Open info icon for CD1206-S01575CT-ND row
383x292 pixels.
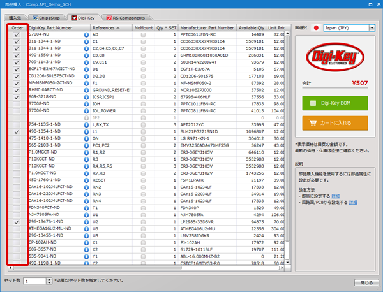(x=86, y=77)
